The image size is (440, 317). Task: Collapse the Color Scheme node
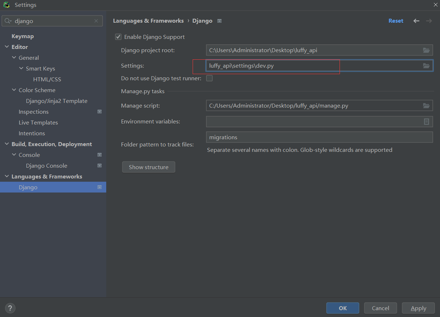[x=14, y=90]
